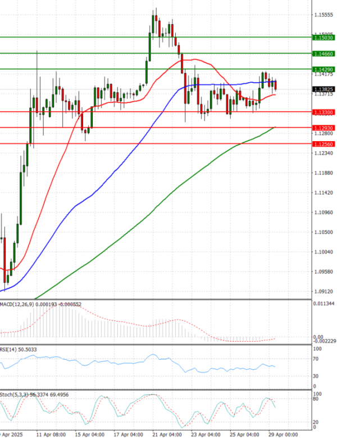Click the 29 Apr 00:00 time label

[x=281, y=434]
